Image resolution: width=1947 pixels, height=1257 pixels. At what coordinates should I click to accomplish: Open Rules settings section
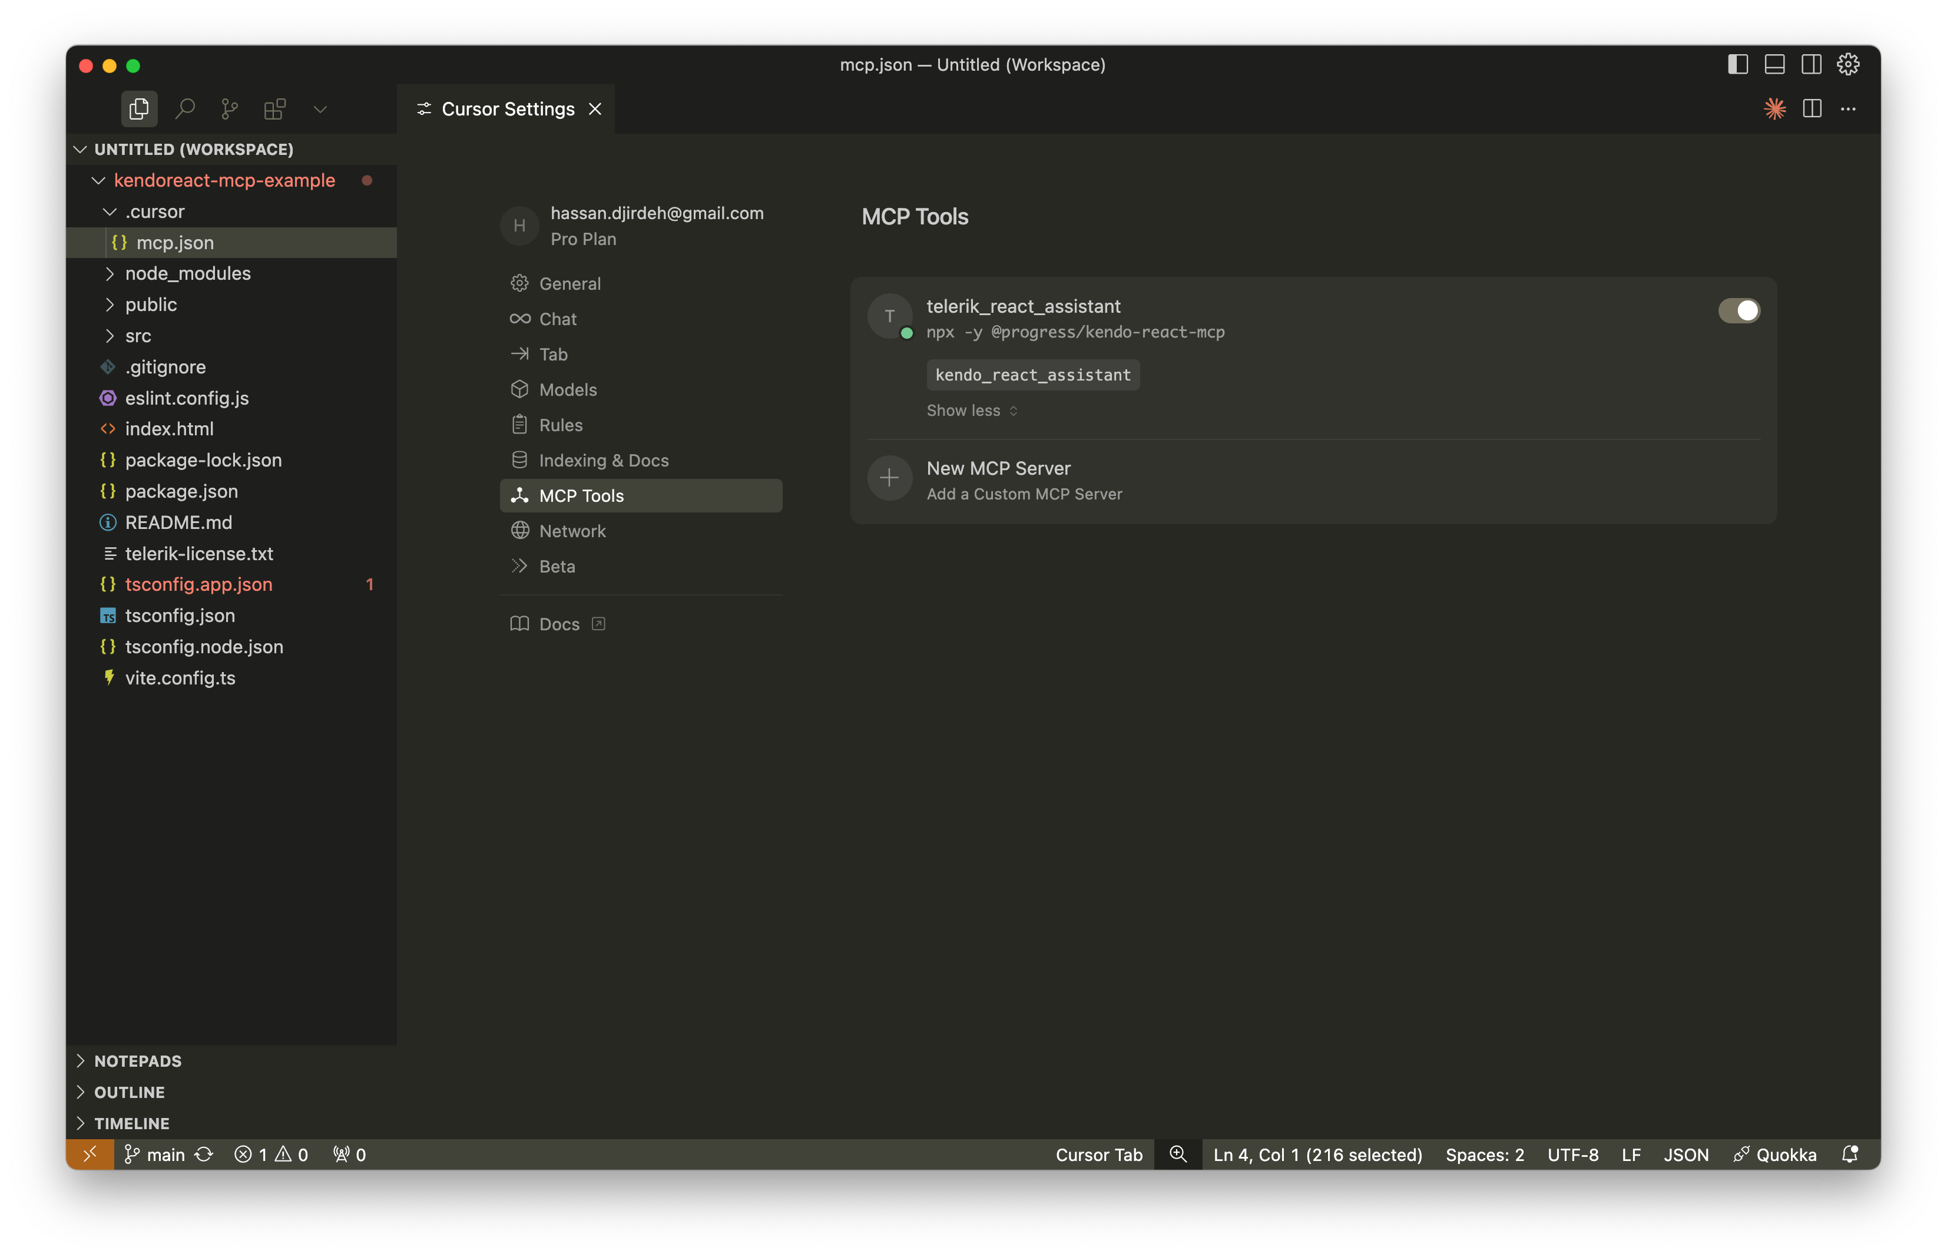[641, 425]
